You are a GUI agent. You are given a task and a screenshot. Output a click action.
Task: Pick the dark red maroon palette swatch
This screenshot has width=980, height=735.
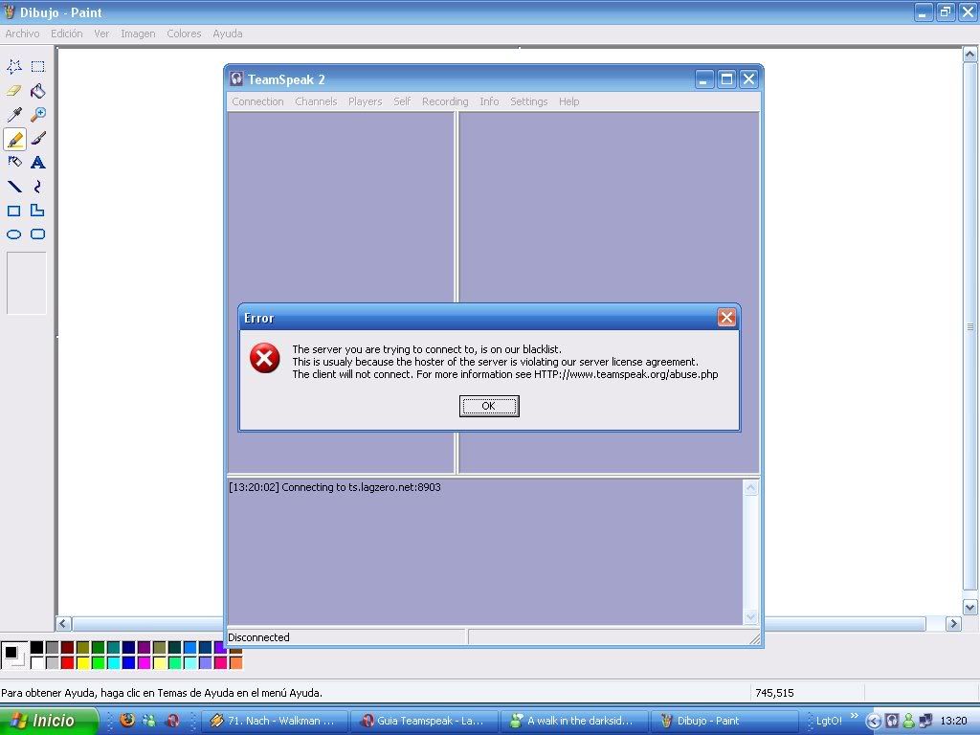[68, 648]
